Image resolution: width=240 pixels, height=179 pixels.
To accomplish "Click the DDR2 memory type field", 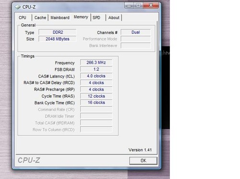I will tap(57, 32).
